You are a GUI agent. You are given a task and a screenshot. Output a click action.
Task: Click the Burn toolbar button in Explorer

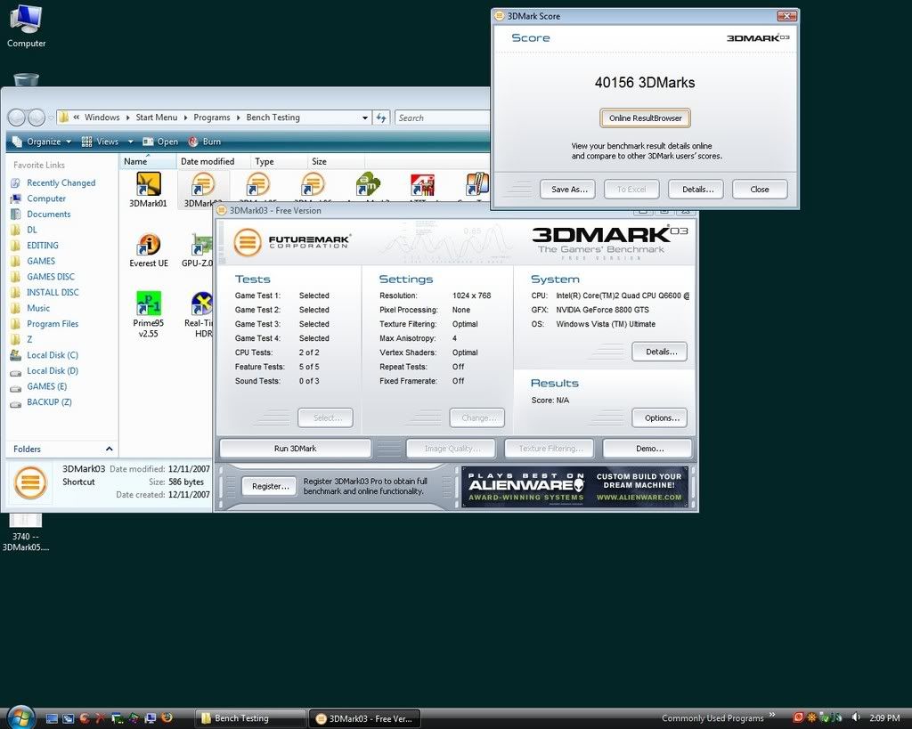[204, 142]
